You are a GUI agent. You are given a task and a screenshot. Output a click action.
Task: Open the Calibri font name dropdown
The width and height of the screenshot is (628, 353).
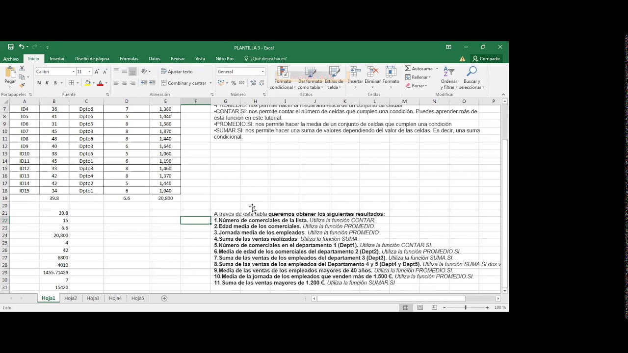point(74,72)
